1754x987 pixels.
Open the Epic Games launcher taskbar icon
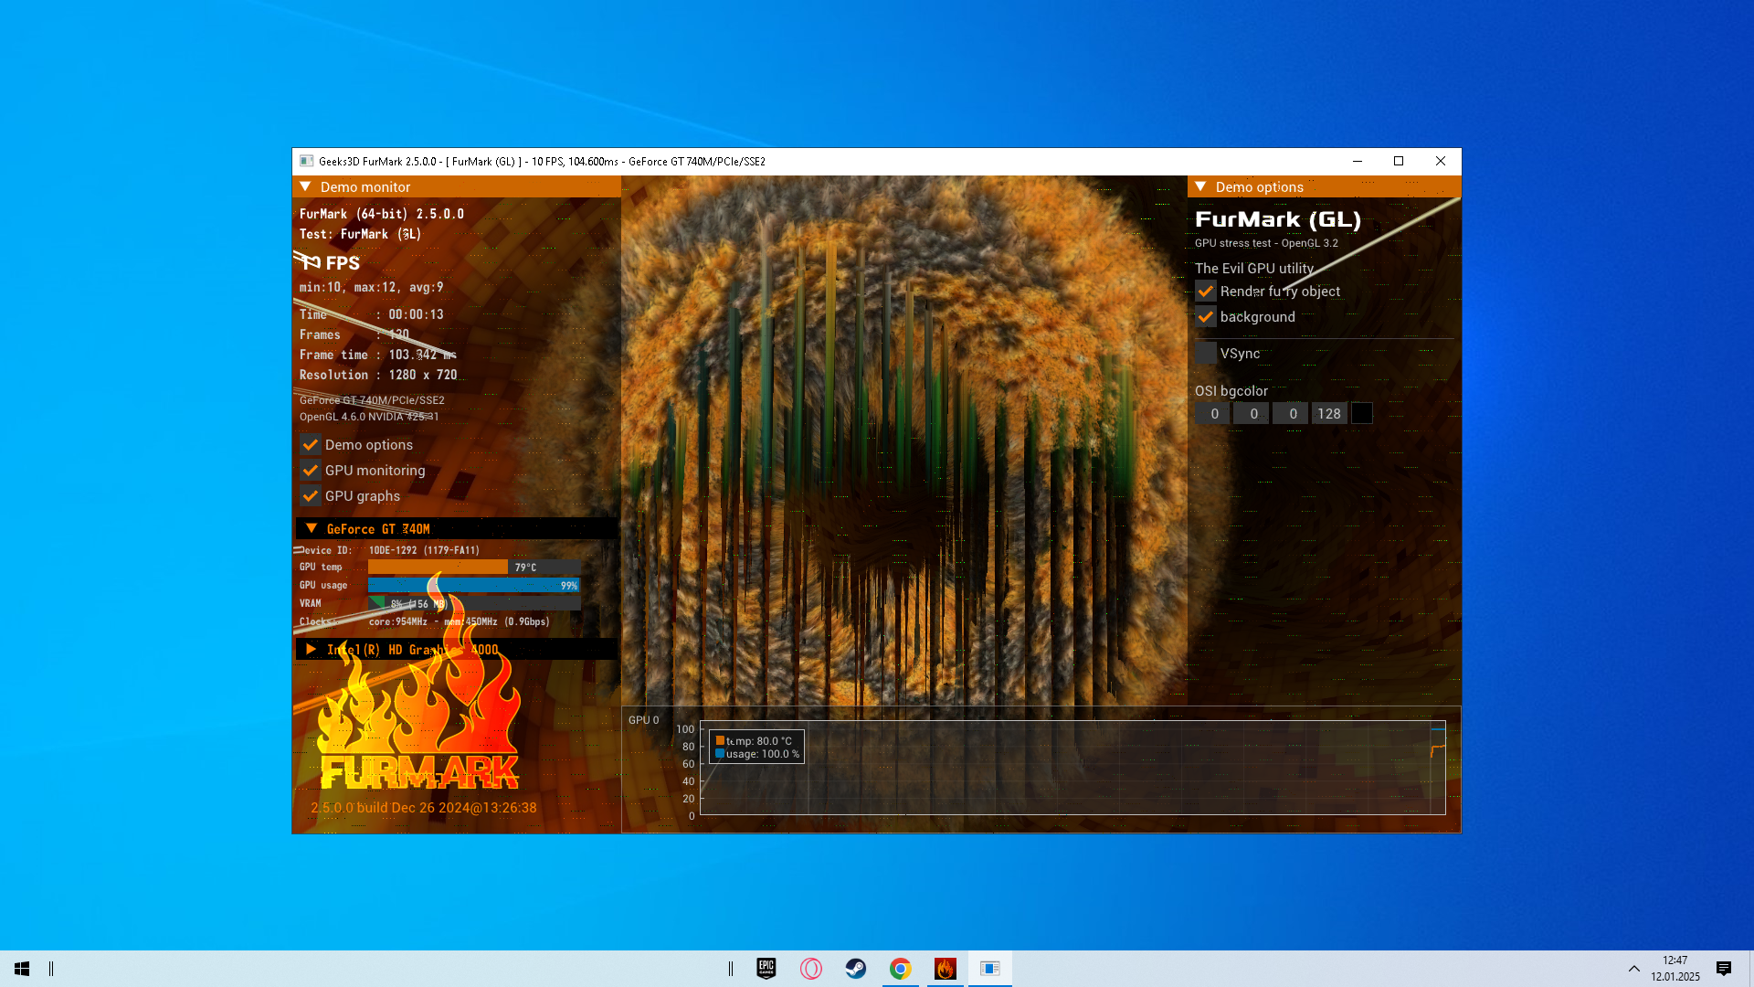(766, 968)
